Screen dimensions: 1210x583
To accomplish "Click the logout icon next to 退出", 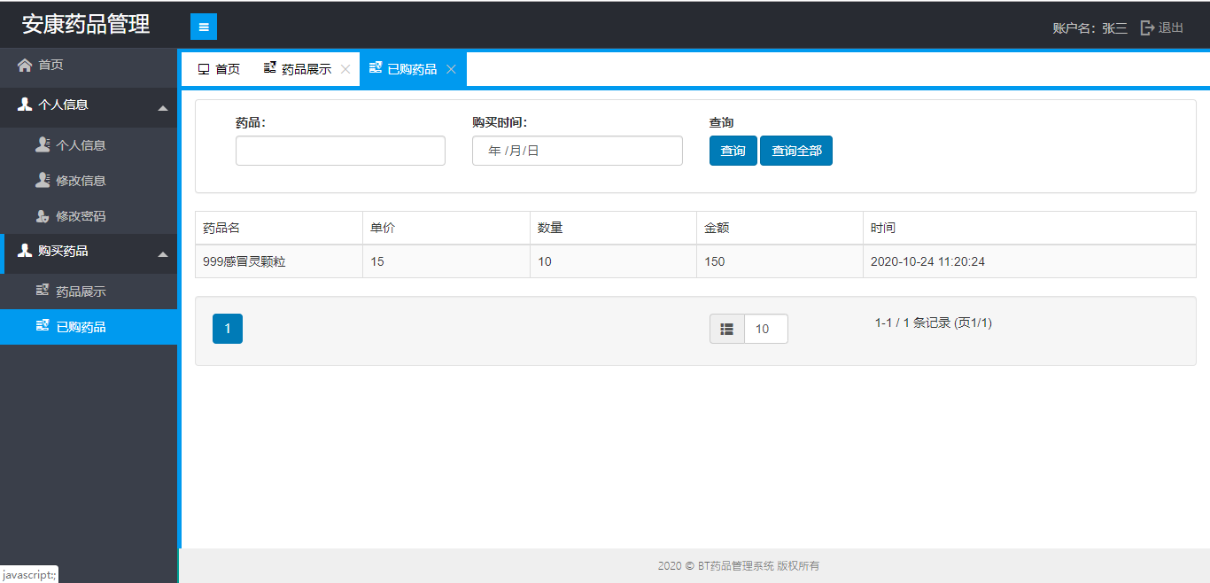I will pyautogui.click(x=1147, y=27).
